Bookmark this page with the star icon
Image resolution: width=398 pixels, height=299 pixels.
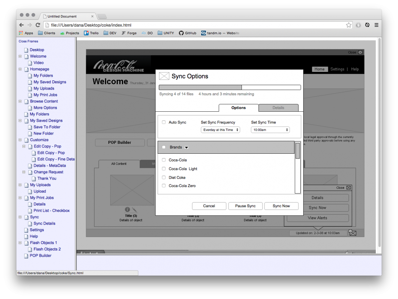349,25
